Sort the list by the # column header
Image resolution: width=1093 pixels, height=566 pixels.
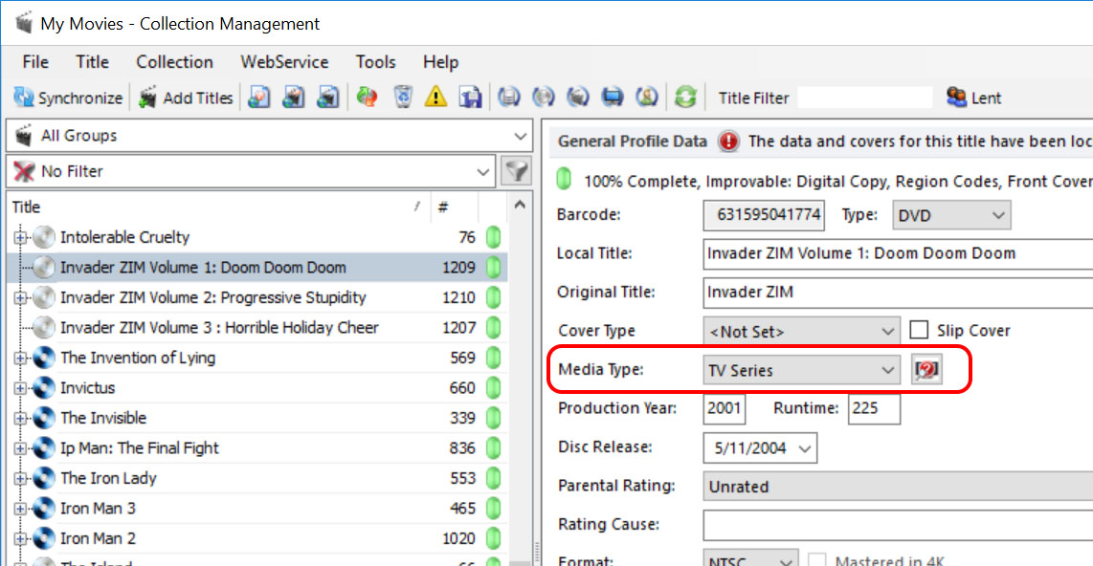[x=454, y=207]
